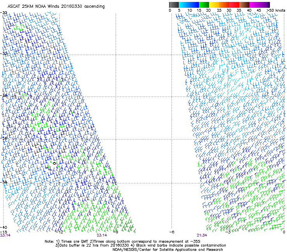The width and height of the screenshot is (287, 252).
Task: Click the black circle marker near -12 longitude
Action: [54, 164]
